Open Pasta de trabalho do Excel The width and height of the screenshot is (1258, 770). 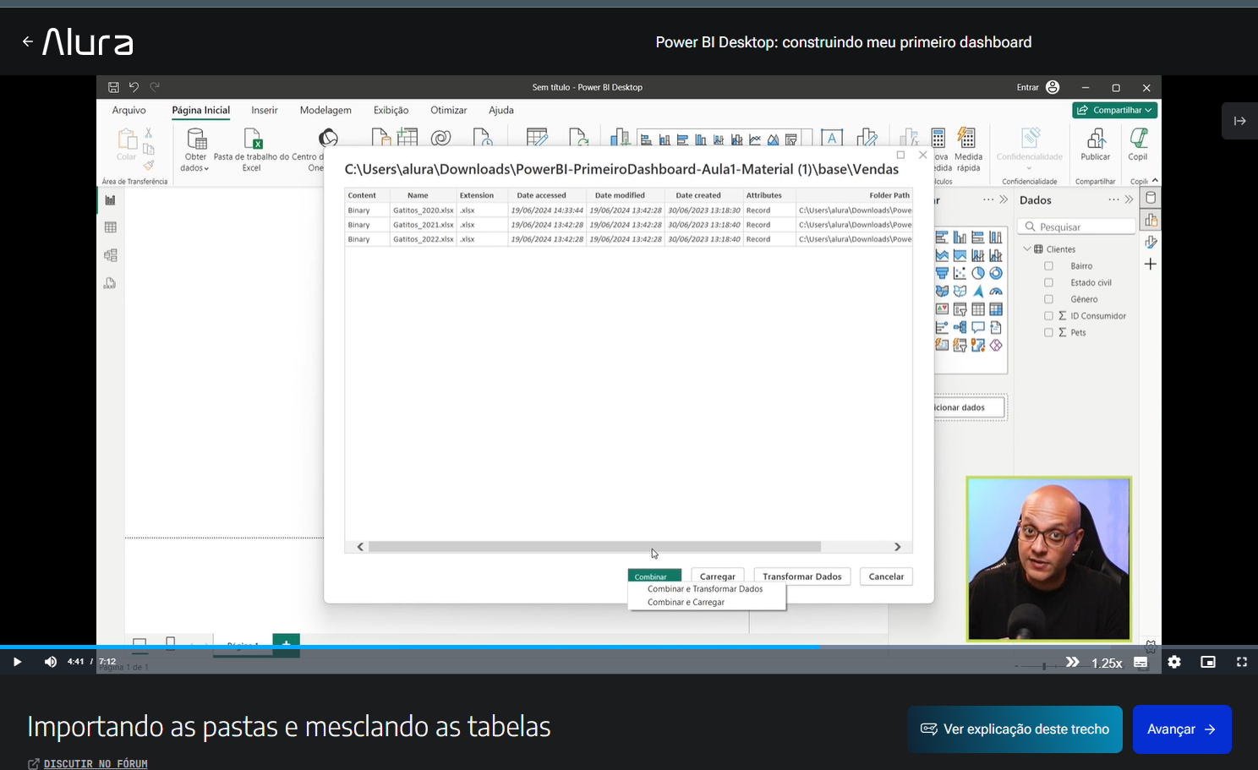252,150
